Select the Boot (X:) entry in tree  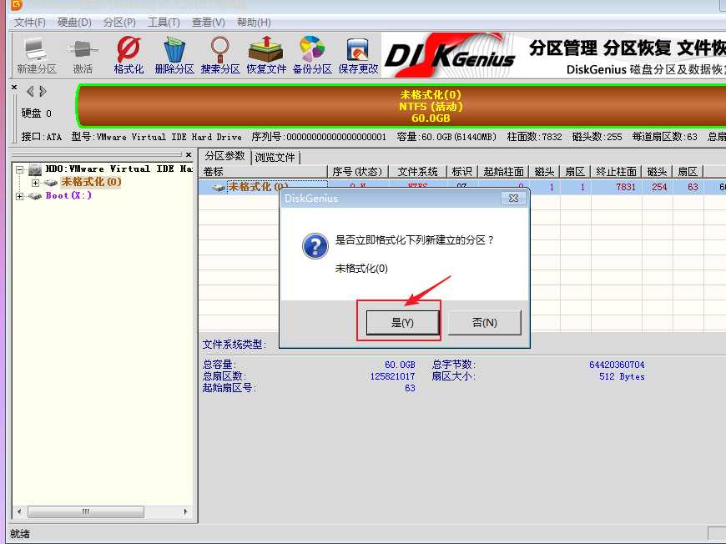click(x=68, y=196)
